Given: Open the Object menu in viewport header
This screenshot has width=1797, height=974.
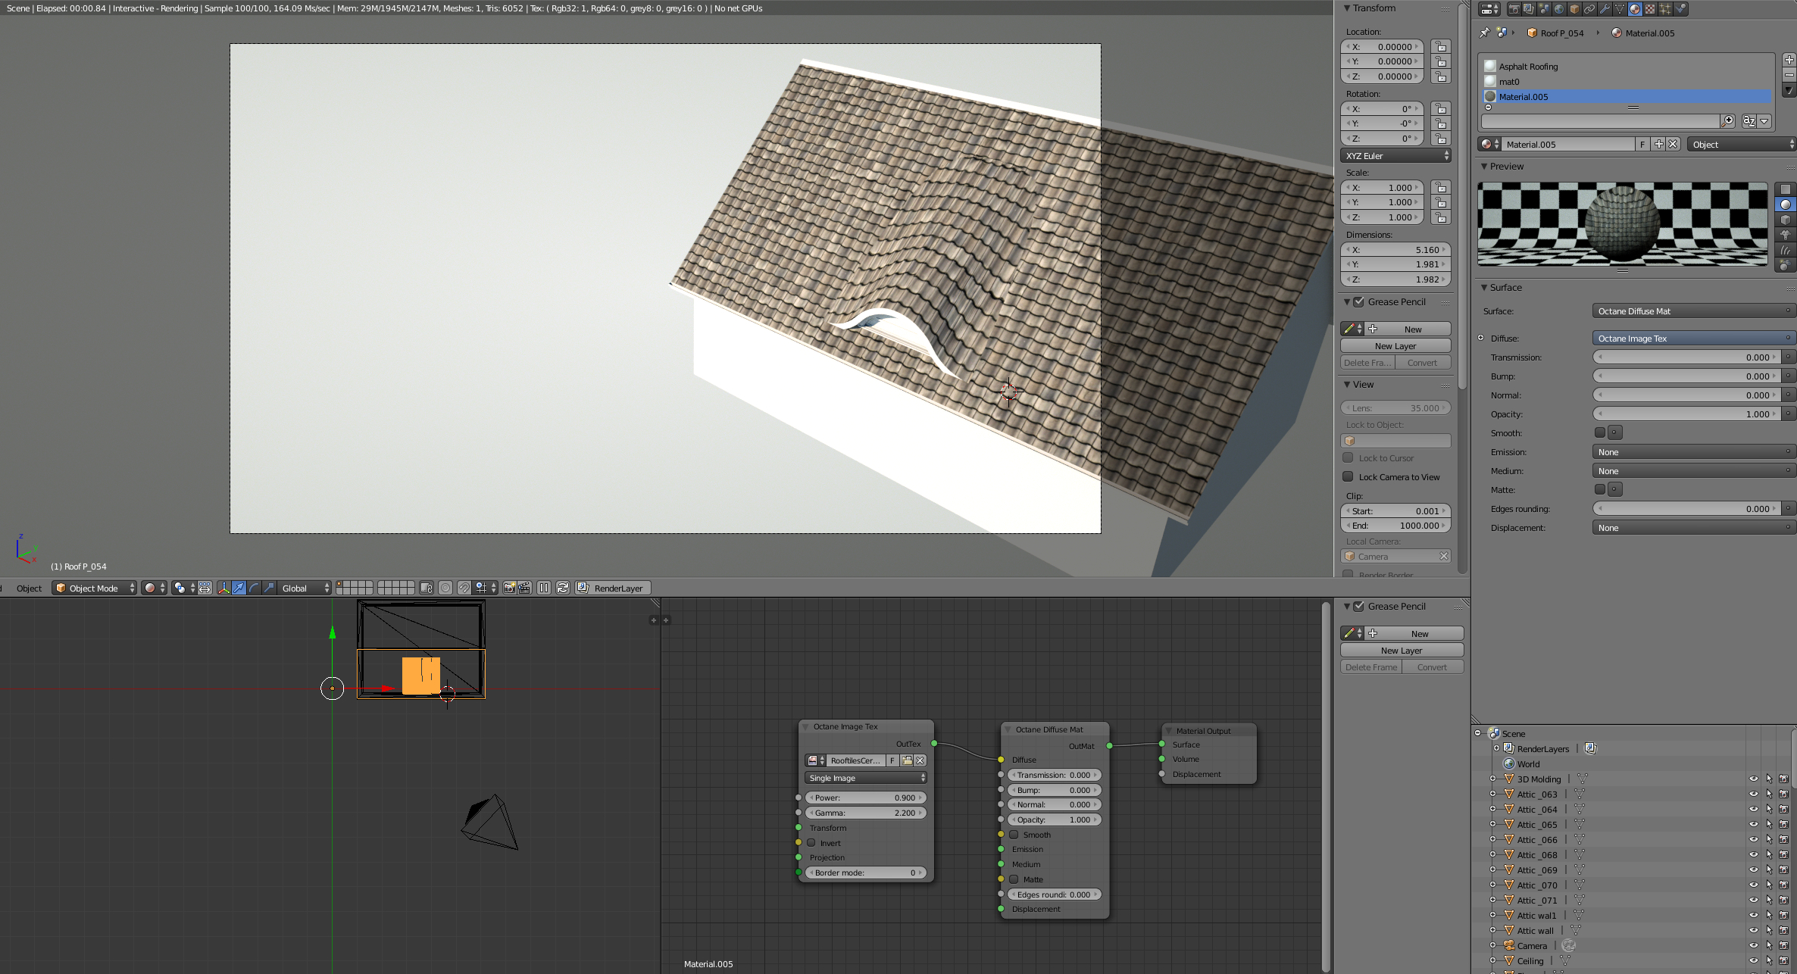Looking at the screenshot, I should 29,588.
